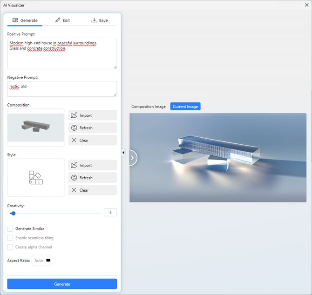Image resolution: width=312 pixels, height=295 pixels.
Task: Click the Import icon in Style section
Action: (74, 165)
